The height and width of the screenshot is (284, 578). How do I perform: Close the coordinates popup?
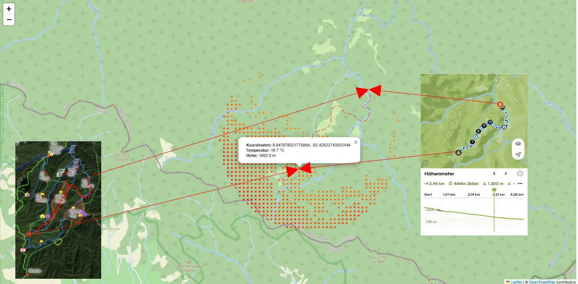(355, 142)
